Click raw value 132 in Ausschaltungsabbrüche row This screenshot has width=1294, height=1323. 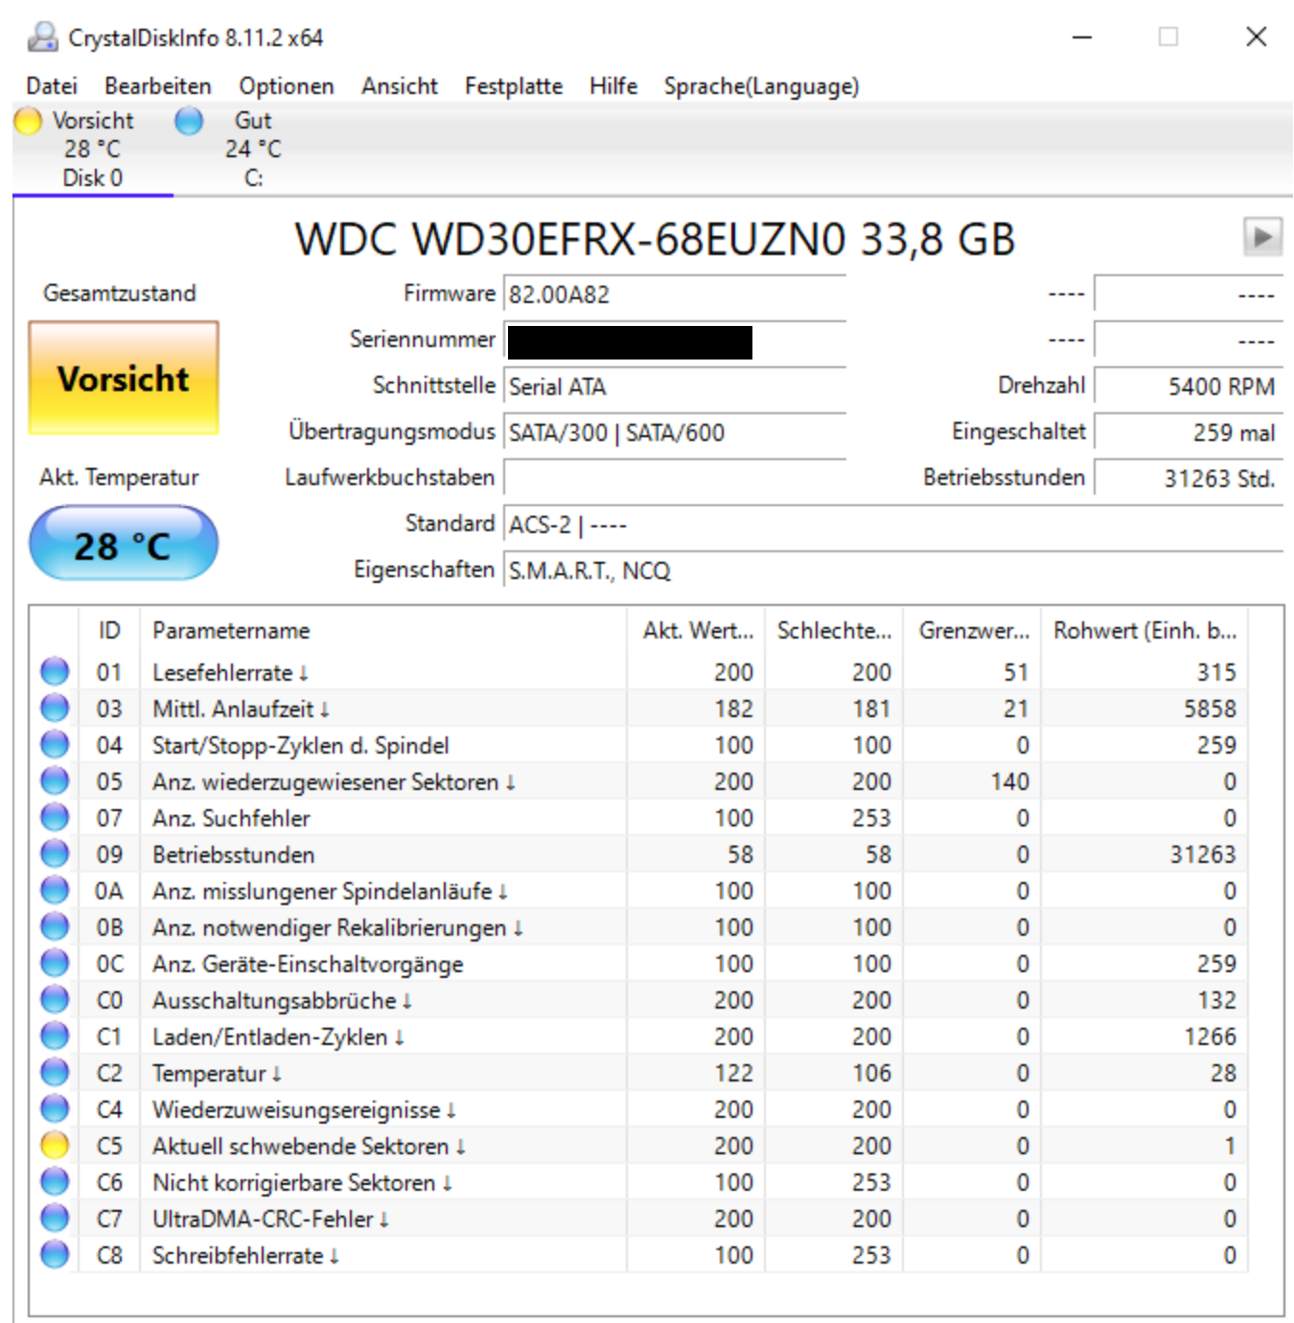(1216, 1000)
